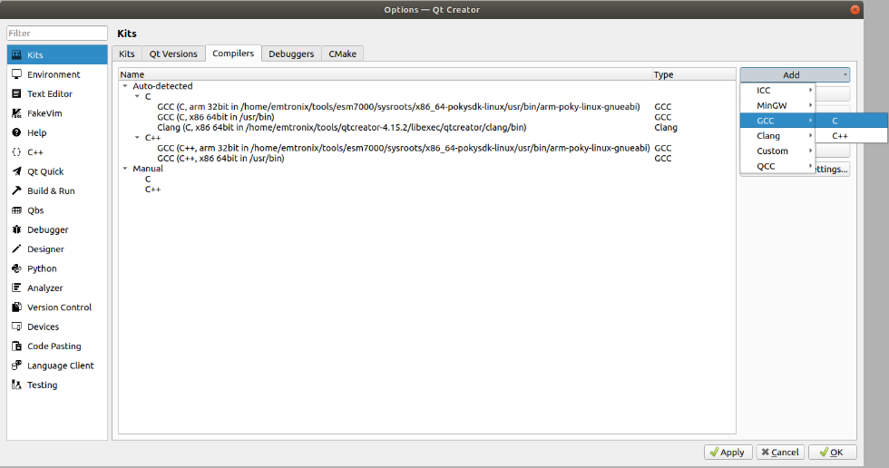
Task: Open Version Control icon
Action: (x=17, y=307)
